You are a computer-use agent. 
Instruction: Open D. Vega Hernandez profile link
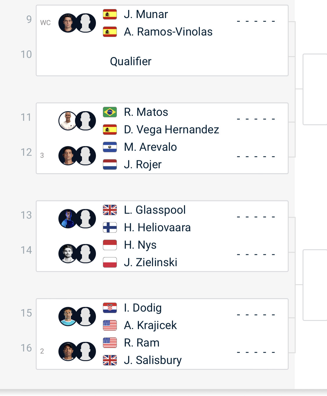[171, 129]
